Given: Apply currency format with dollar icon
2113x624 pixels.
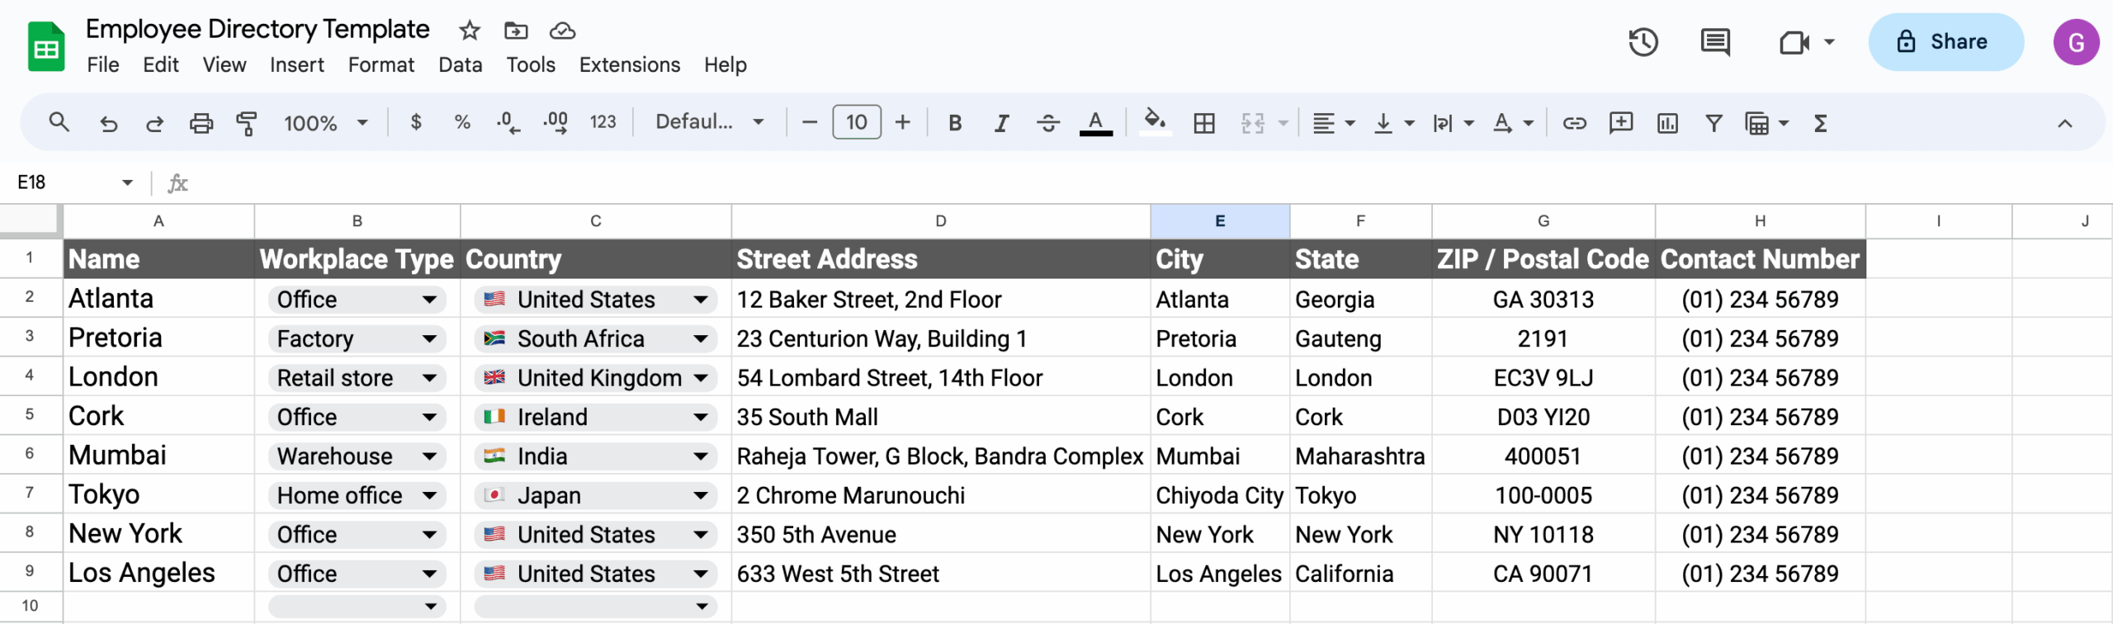Looking at the screenshot, I should point(416,122).
